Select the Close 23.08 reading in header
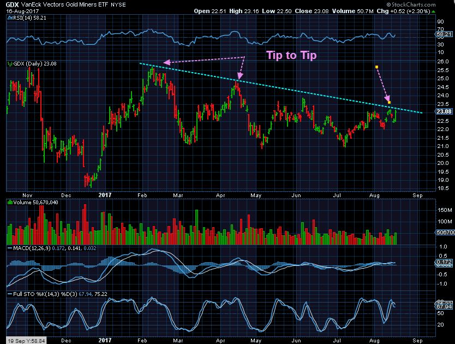The image size is (455, 344). [312, 11]
